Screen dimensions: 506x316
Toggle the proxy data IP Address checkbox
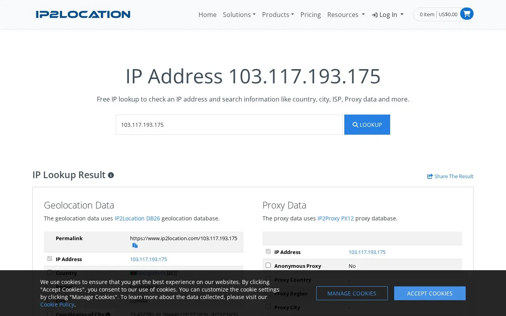tap(268, 252)
